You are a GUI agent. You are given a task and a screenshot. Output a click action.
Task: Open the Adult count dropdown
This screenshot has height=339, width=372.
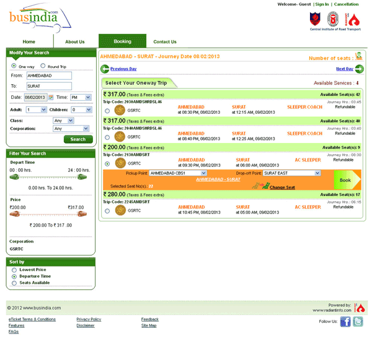pos(36,109)
